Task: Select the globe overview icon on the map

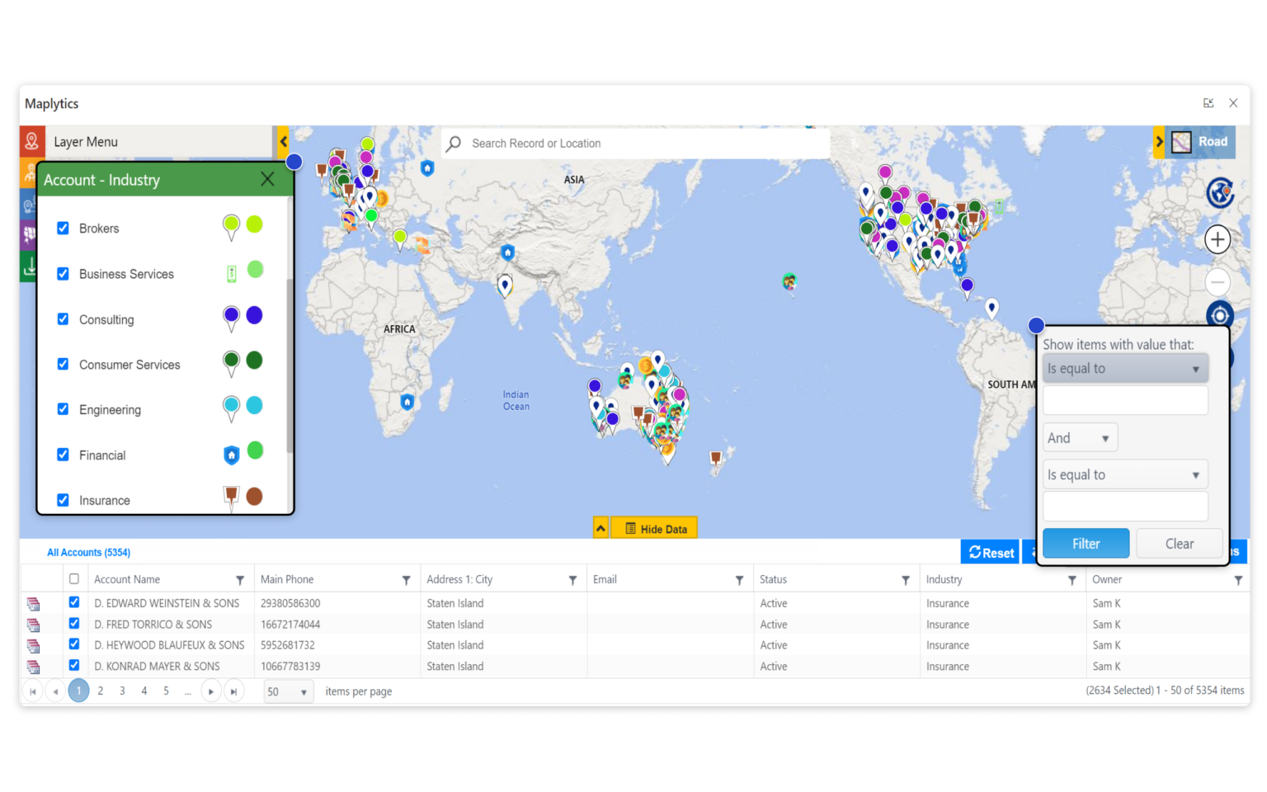Action: (1218, 193)
